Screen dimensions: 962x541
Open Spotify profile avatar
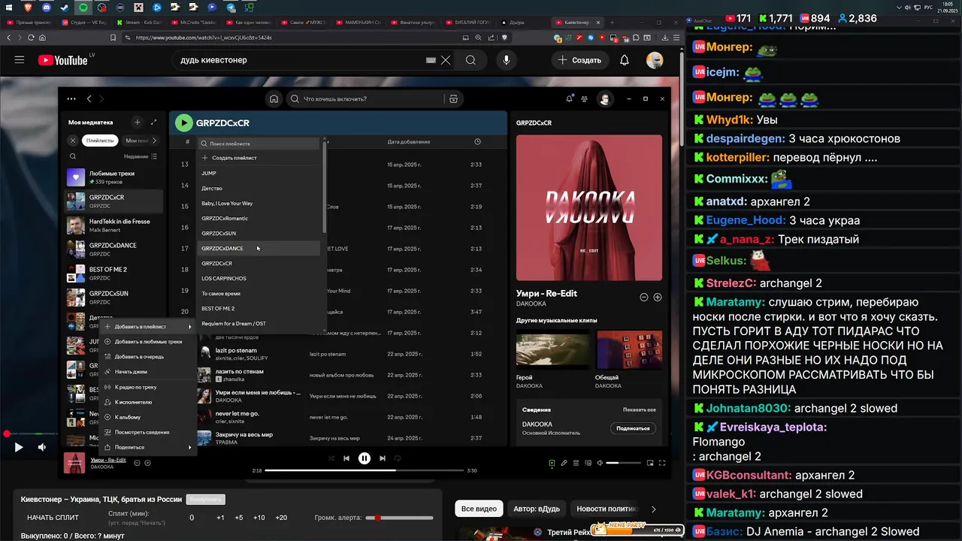(604, 98)
